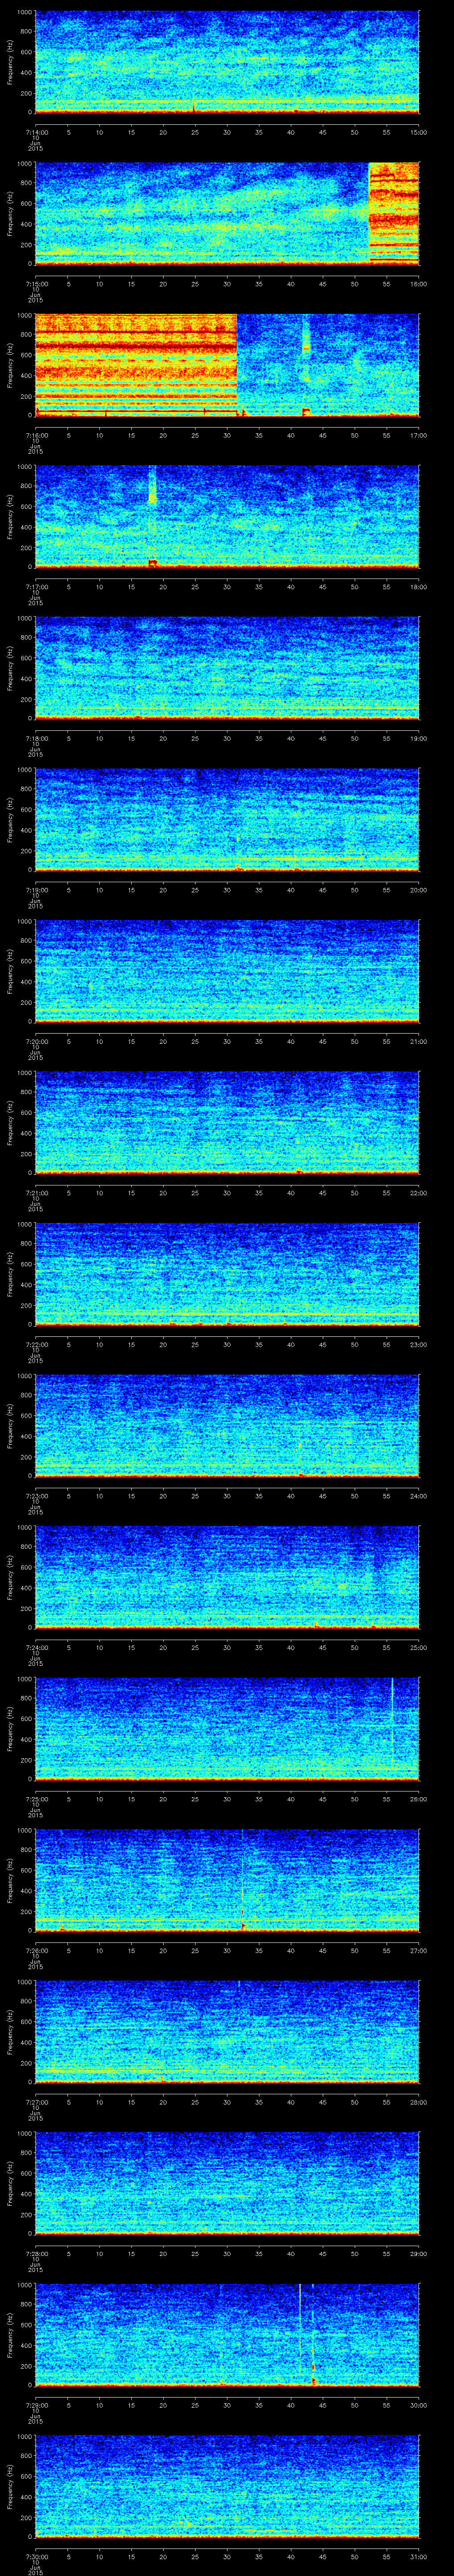
Task: Open the 7:21:00 spectrogram panel
Action: pos(227,1122)
